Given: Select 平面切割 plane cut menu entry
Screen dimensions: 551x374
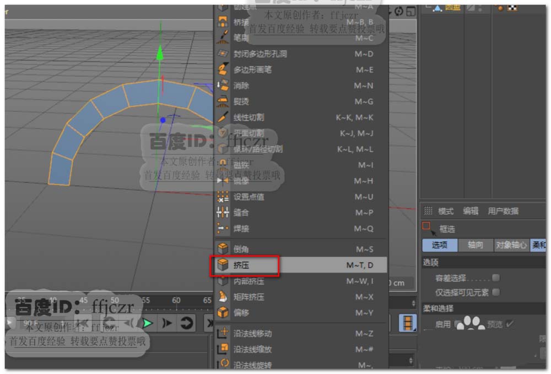Looking at the screenshot, I should point(301,133).
